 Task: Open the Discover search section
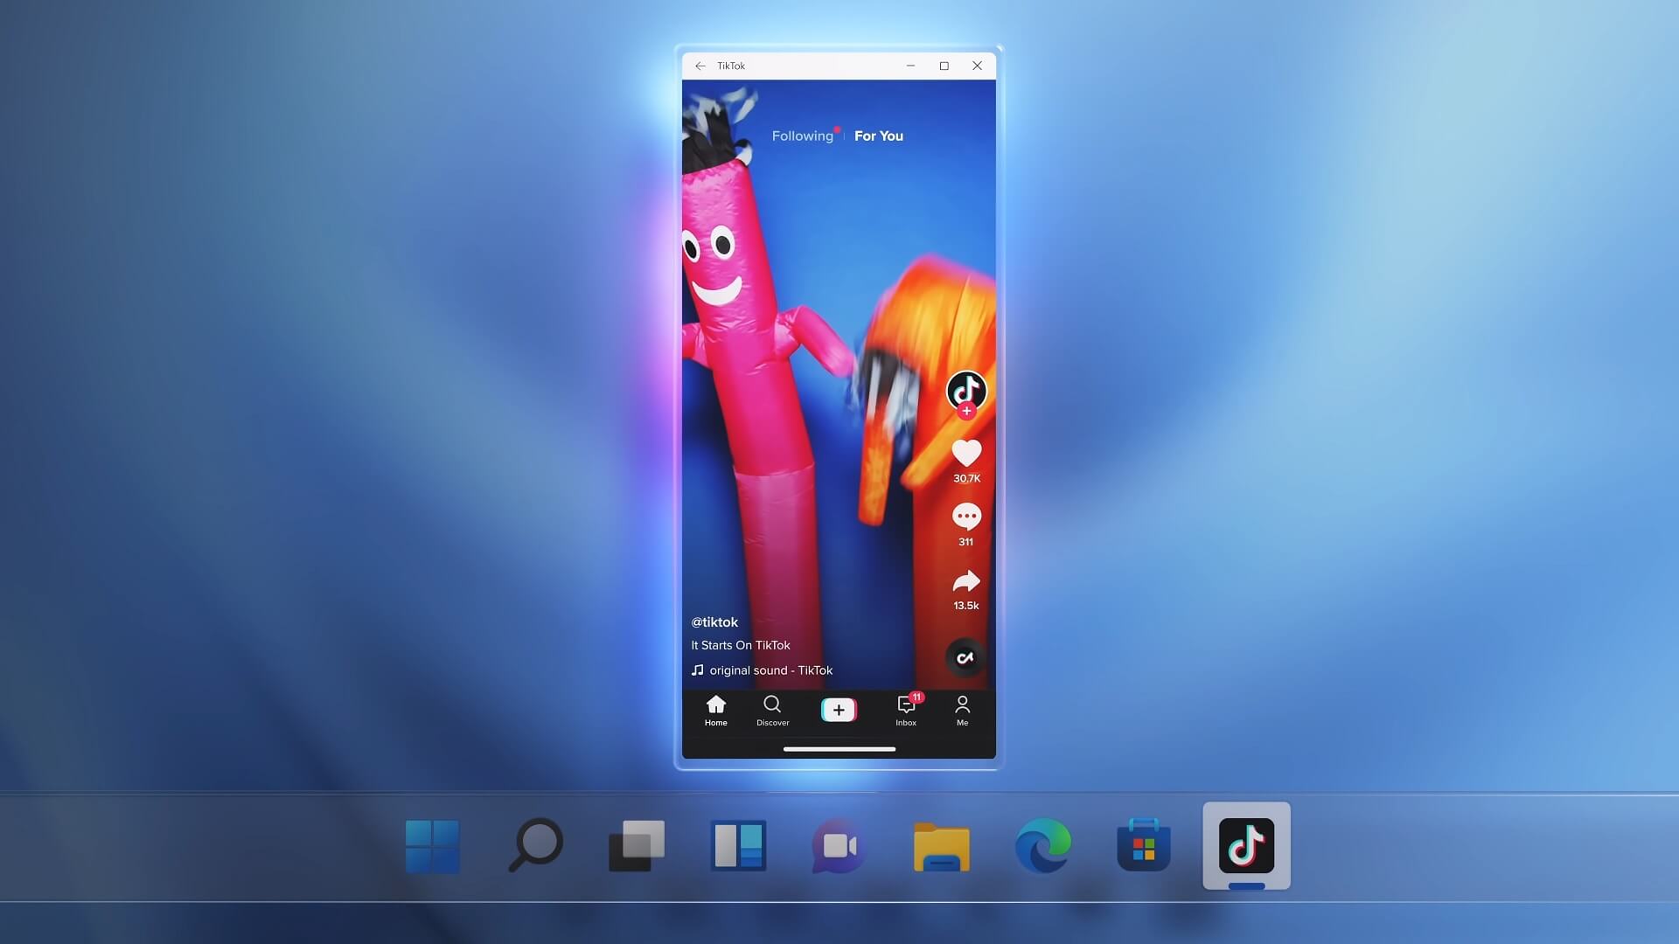click(773, 709)
